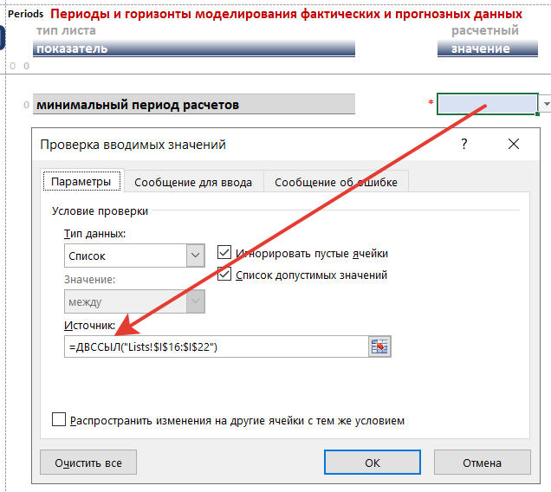Screen dimensions: 551x492
Task: Select the blue input cell with validation
Action: coord(487,105)
